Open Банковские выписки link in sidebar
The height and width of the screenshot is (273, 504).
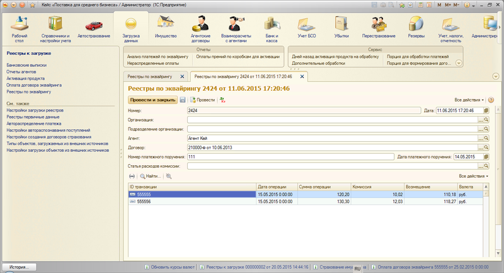click(x=25, y=65)
